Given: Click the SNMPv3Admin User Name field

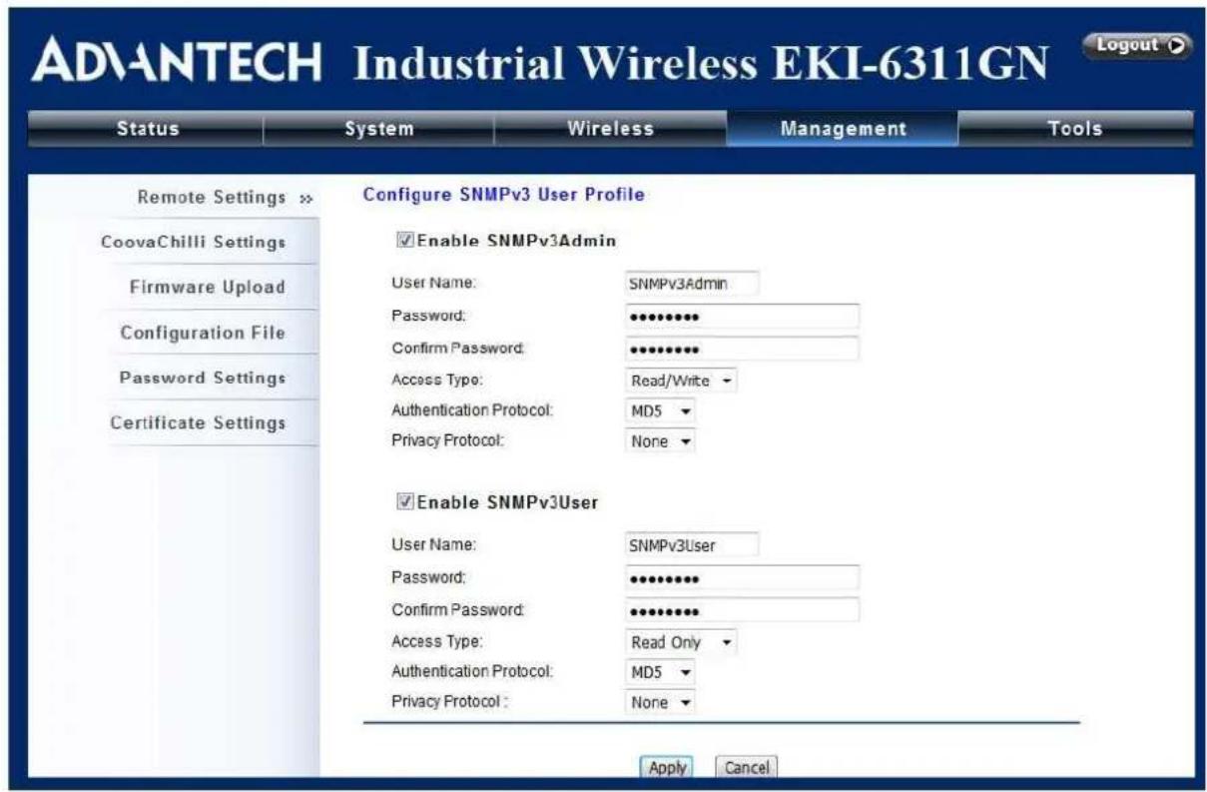Looking at the screenshot, I should coord(691,284).
